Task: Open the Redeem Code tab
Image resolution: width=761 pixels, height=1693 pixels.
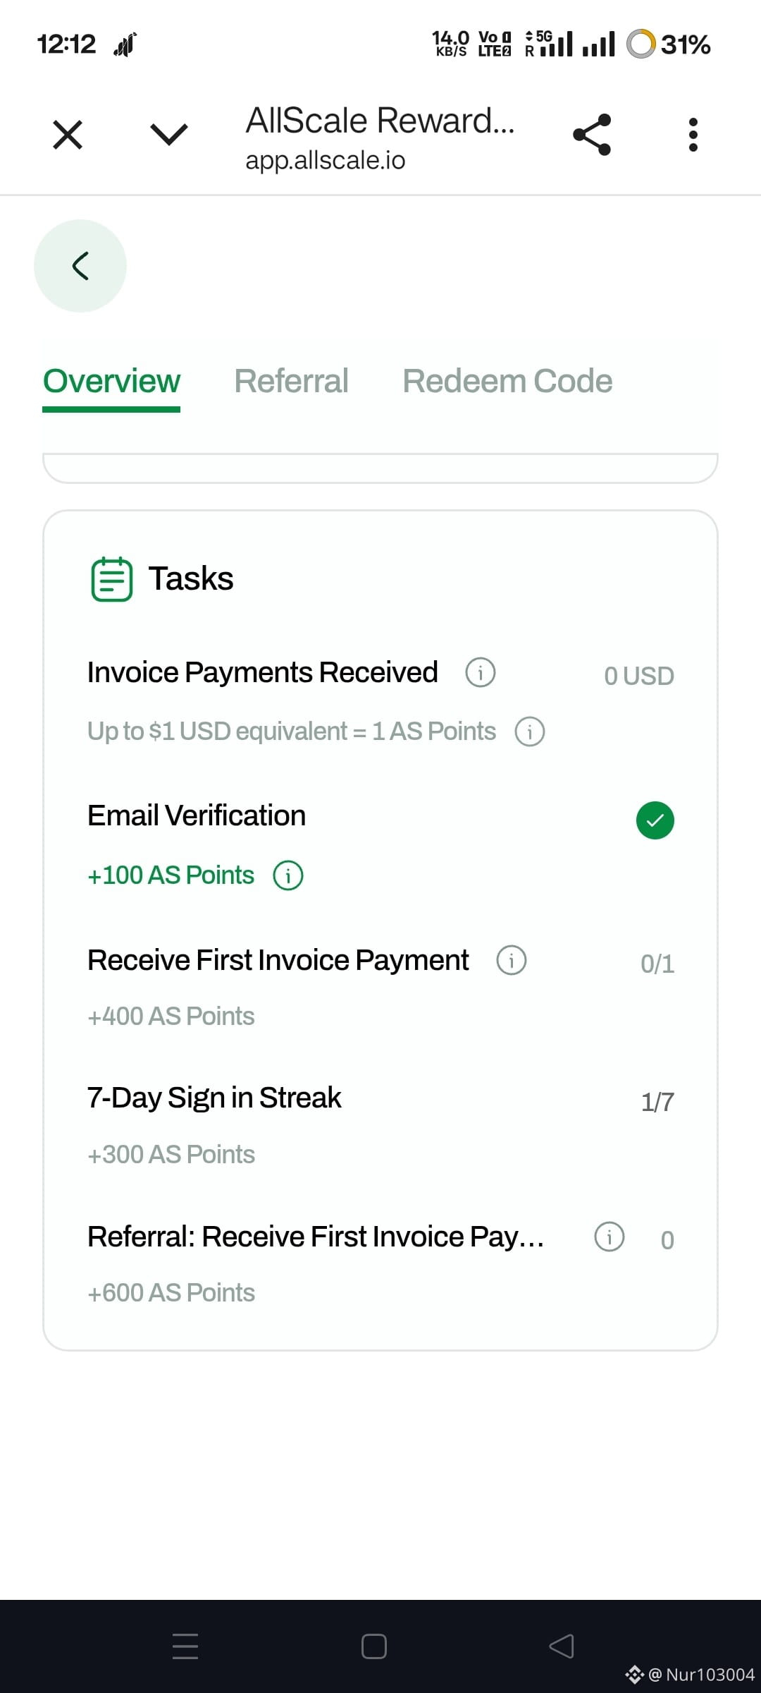Action: click(507, 381)
